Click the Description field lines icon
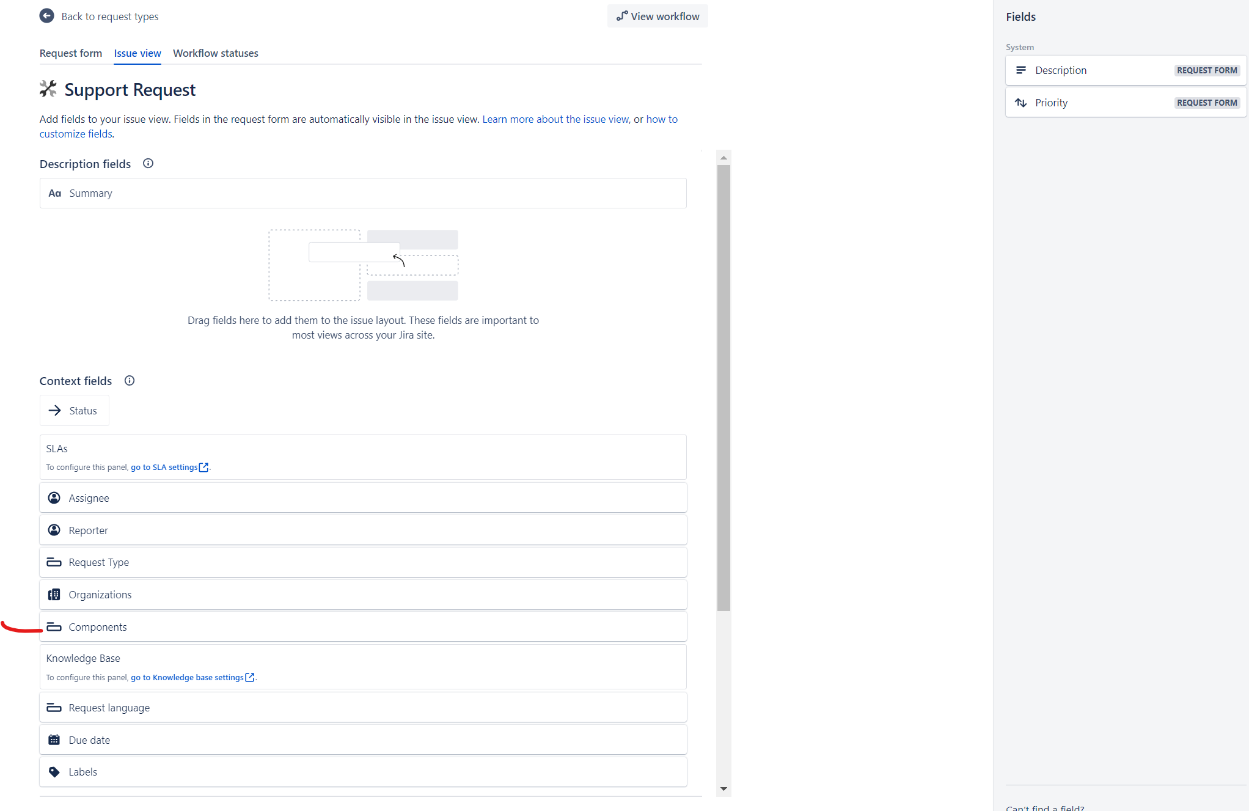 click(x=1020, y=70)
